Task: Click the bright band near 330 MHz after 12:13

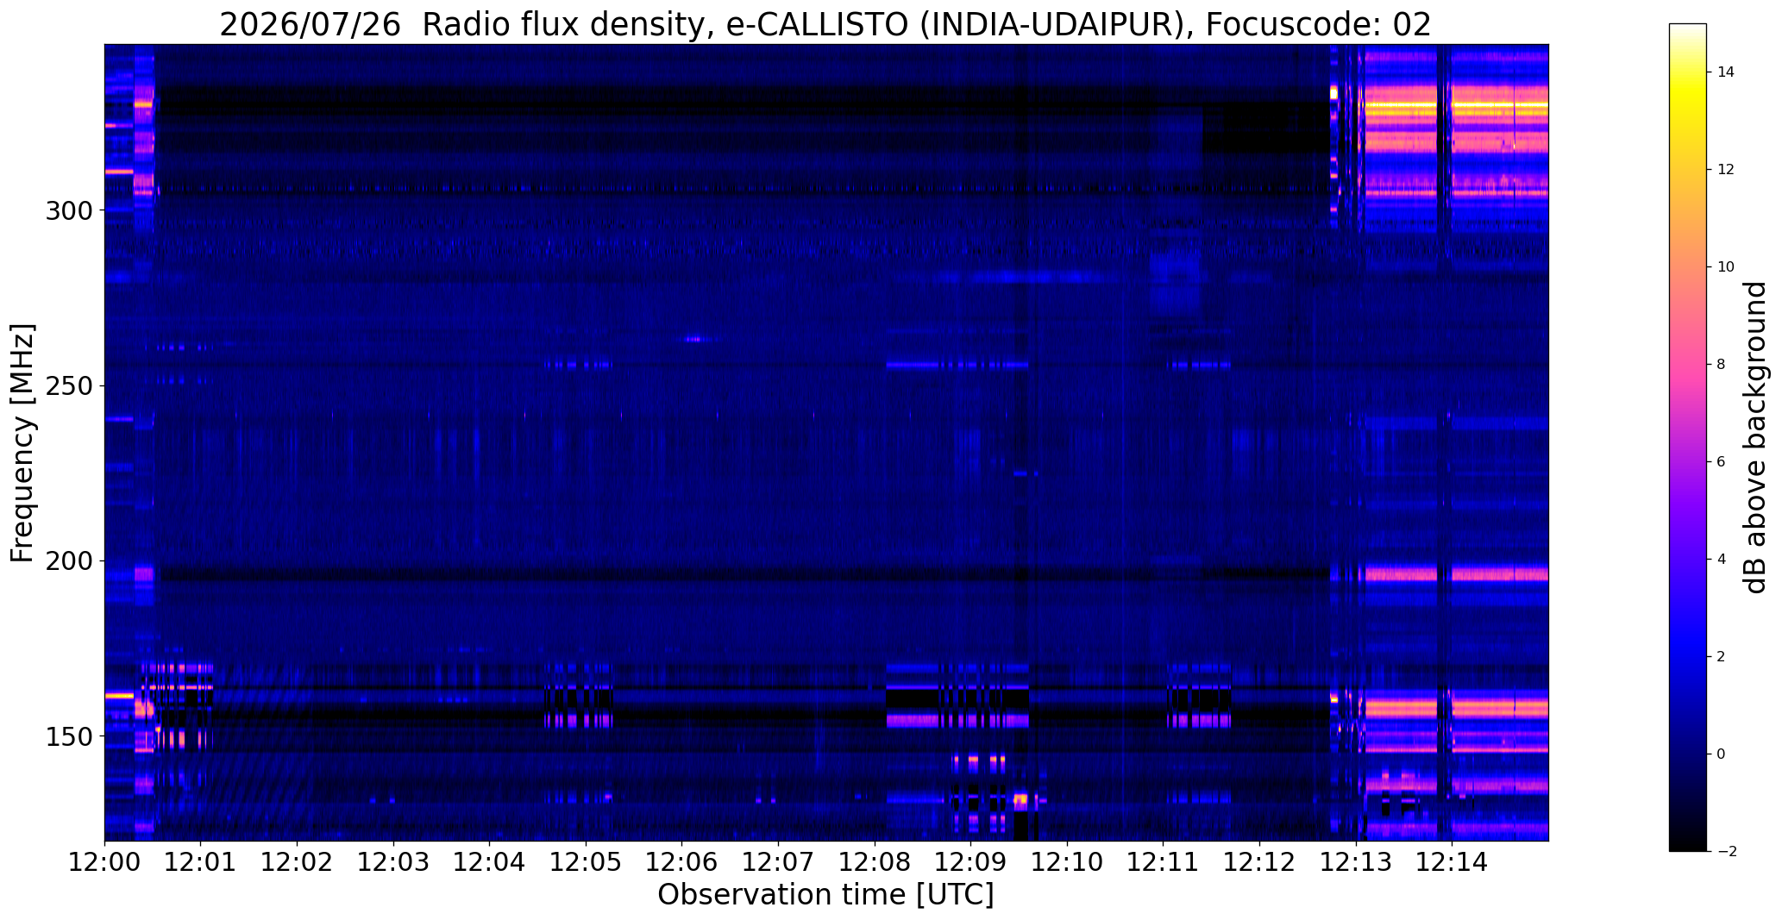Action: tap(1458, 106)
